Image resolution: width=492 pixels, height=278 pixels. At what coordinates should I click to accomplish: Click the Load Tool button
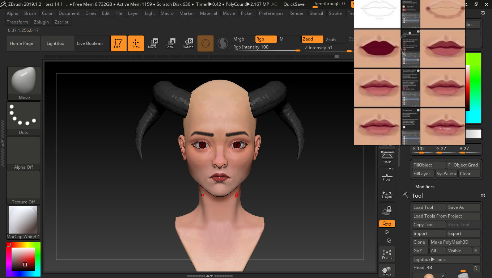click(x=429, y=207)
